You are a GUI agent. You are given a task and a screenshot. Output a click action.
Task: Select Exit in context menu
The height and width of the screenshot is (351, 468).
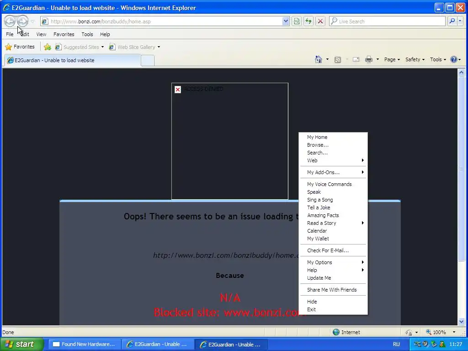[333, 309]
